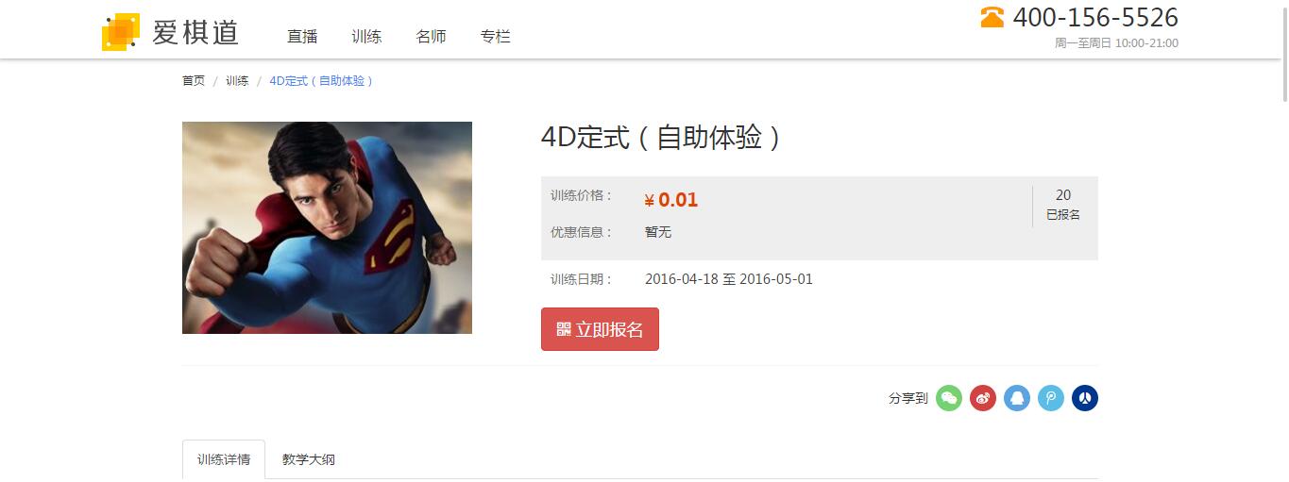Click the page vertical scrollbar
The height and width of the screenshot is (482, 1289).
(x=1283, y=241)
